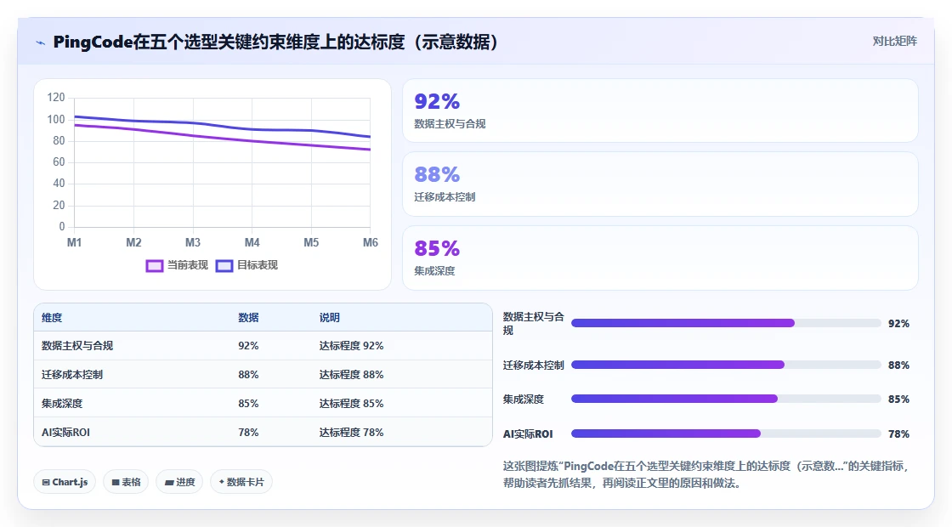
Task: Click the PingCode title heading
Action: pos(275,42)
